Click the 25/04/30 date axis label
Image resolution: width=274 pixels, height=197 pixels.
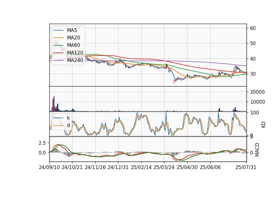point(187,167)
